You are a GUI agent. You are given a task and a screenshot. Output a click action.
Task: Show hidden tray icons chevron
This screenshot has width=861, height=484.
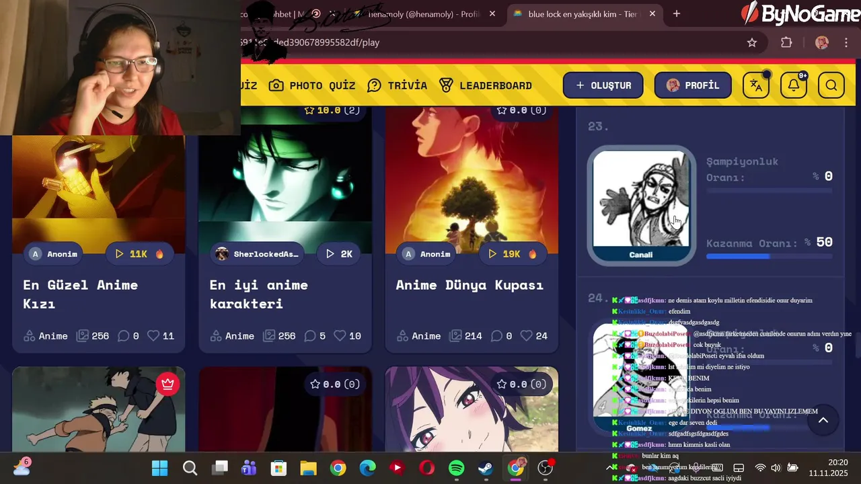pos(611,468)
